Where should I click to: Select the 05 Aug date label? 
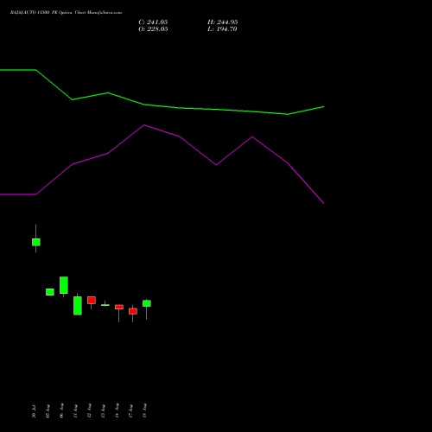point(48,411)
